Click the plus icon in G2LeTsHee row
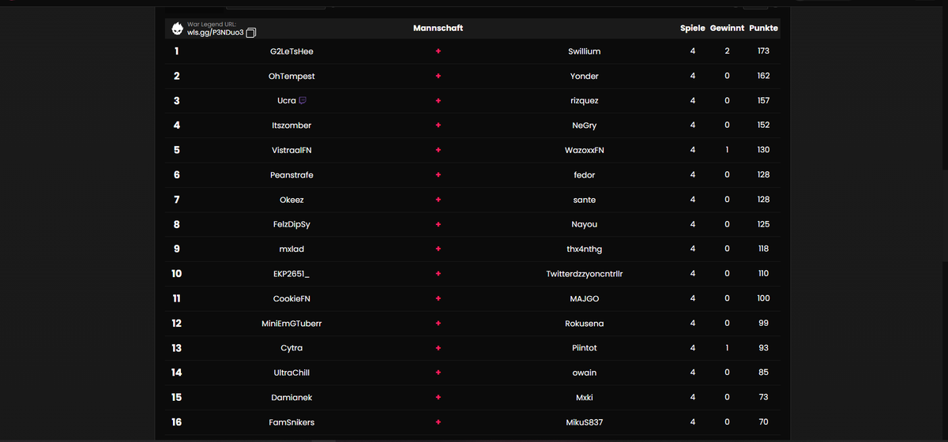948x442 pixels. click(438, 51)
